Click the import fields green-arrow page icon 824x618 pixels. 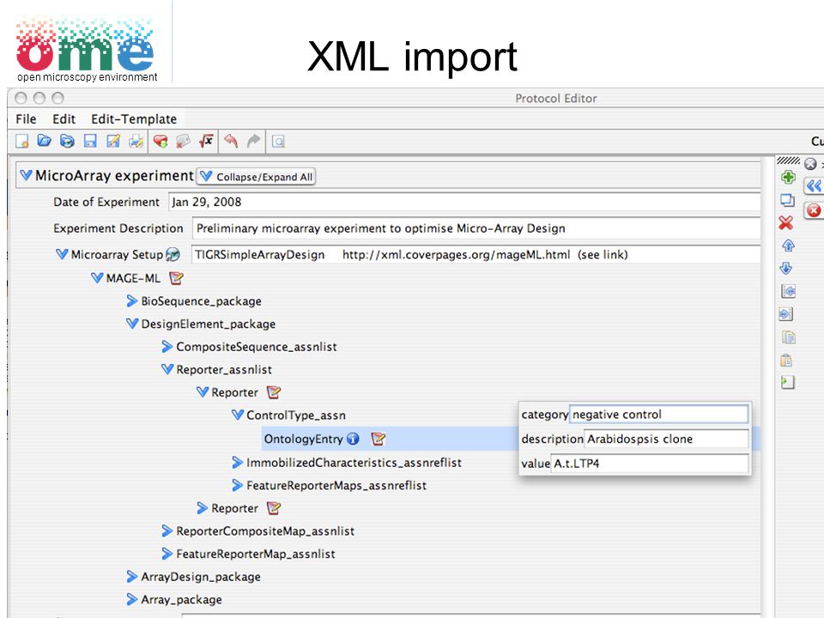[x=788, y=382]
